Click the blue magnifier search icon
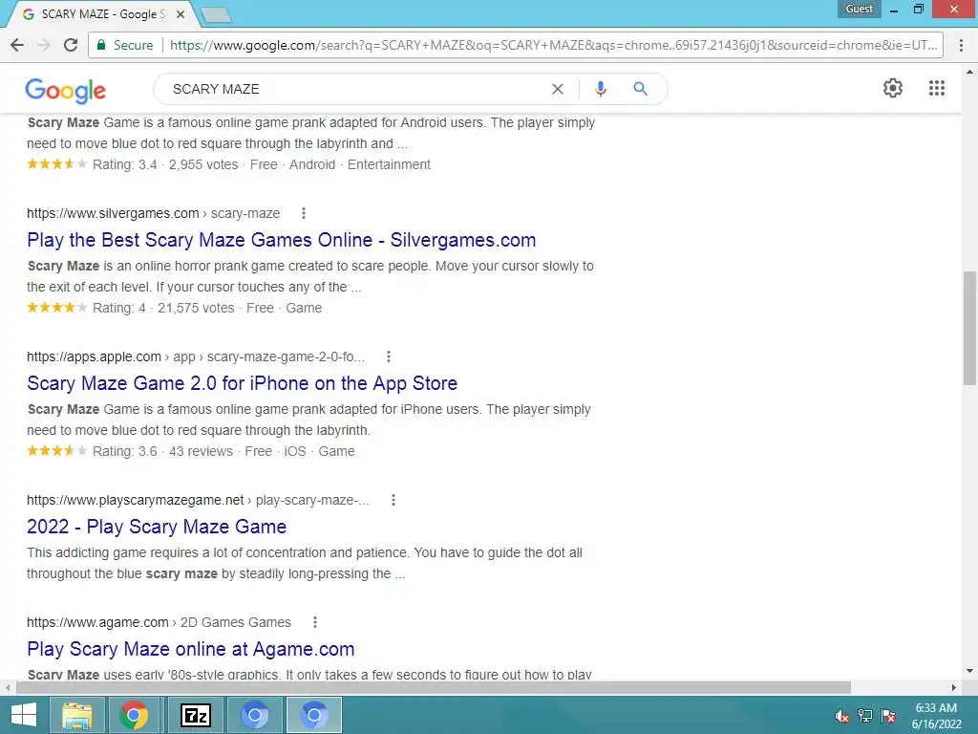Screen dimensions: 978x734 [x=640, y=89]
